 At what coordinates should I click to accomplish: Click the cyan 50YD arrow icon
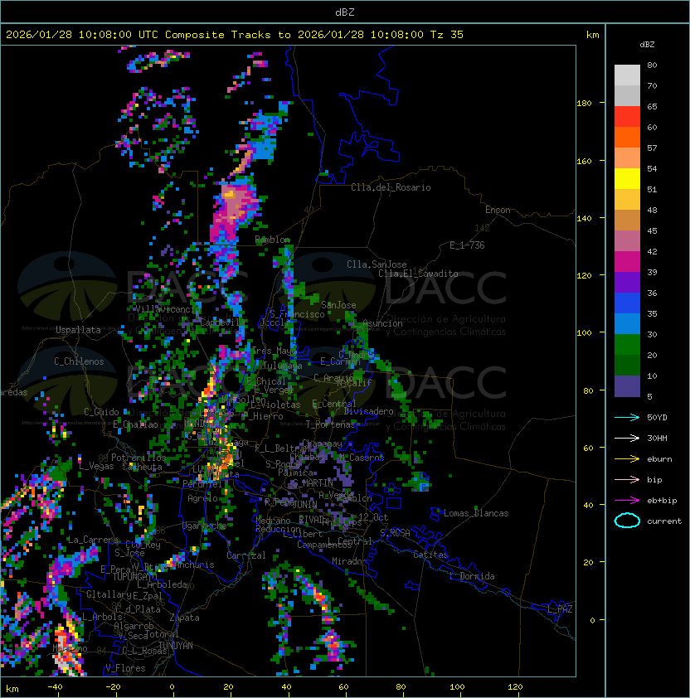point(627,417)
